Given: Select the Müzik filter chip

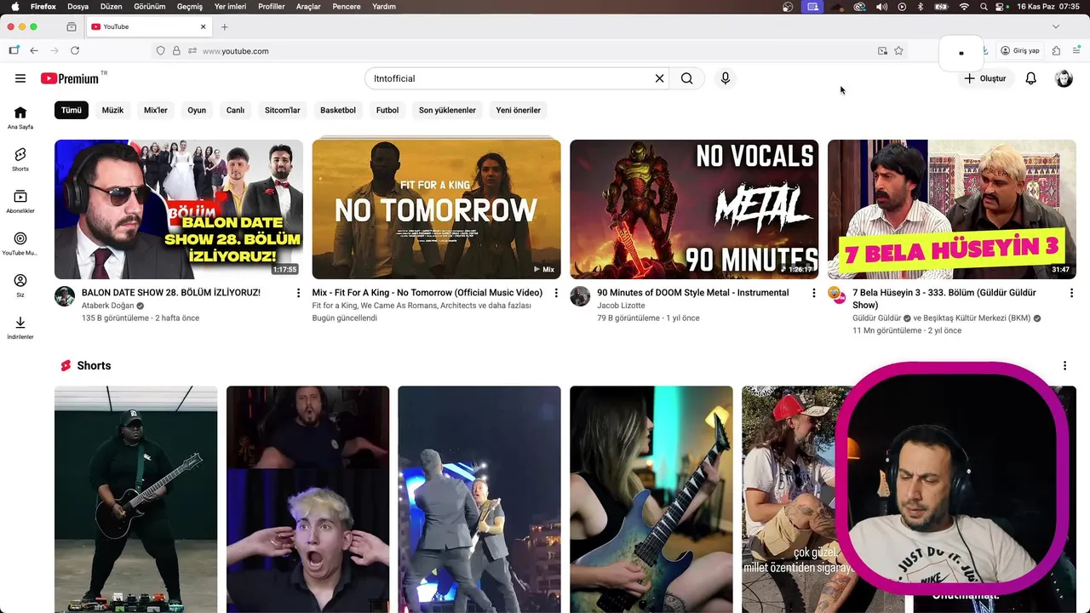Looking at the screenshot, I should [x=112, y=110].
